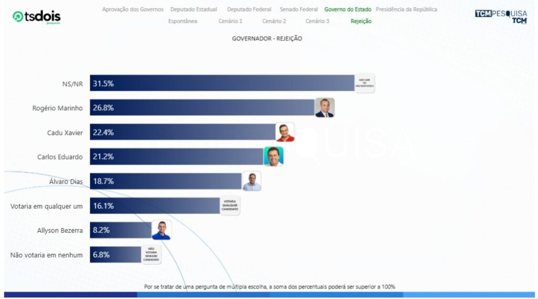Click the tsdois logo

pos(36,17)
